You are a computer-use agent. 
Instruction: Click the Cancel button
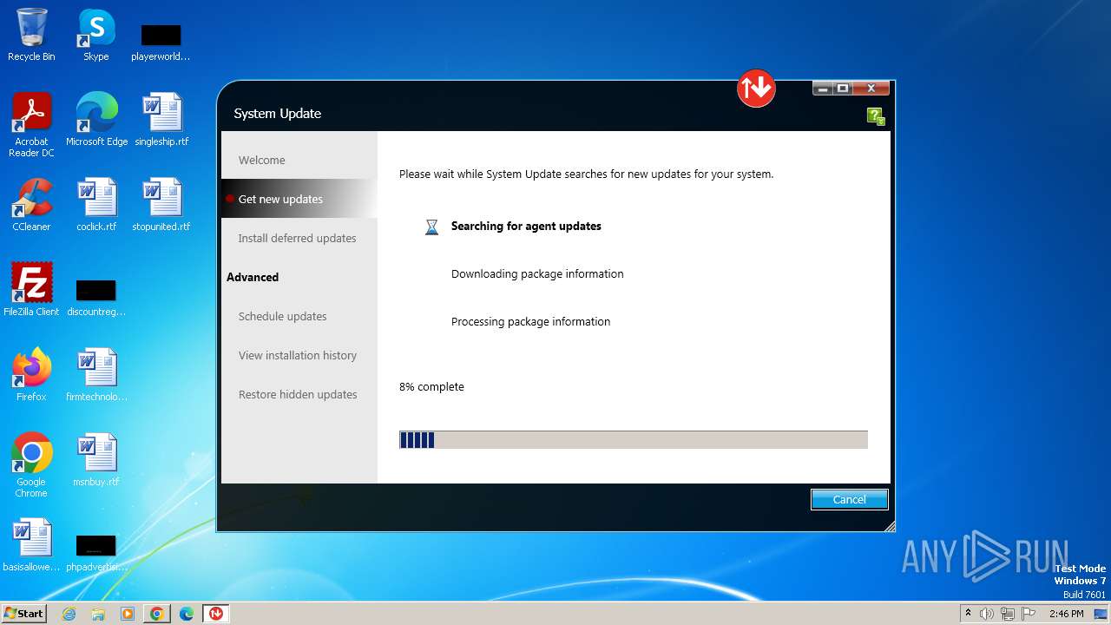(849, 499)
